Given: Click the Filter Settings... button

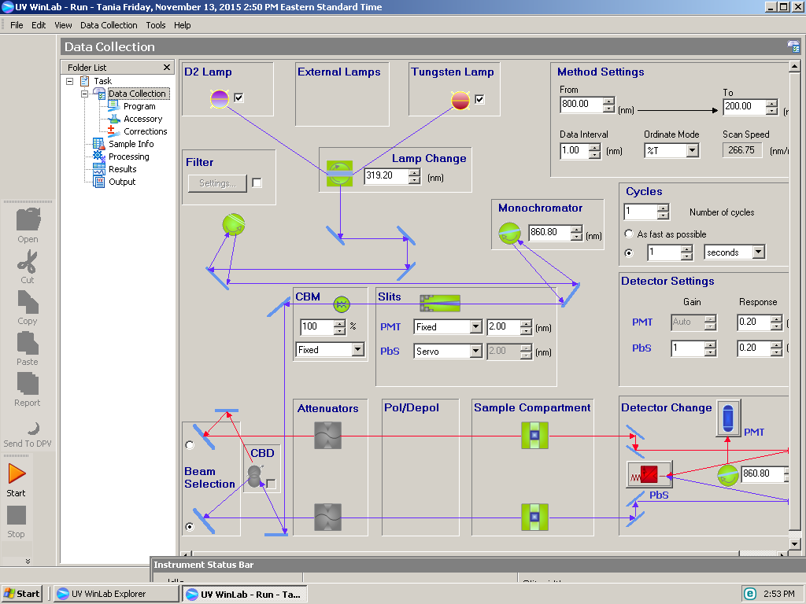Looking at the screenshot, I should click(217, 183).
